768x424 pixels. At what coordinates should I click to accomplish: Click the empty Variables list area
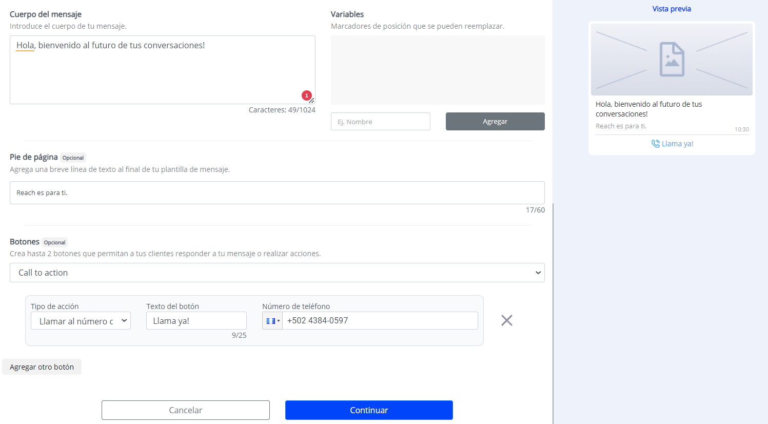438,70
